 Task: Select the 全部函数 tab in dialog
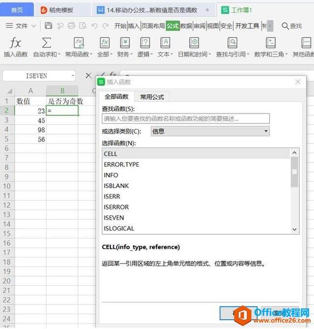pyautogui.click(x=116, y=97)
